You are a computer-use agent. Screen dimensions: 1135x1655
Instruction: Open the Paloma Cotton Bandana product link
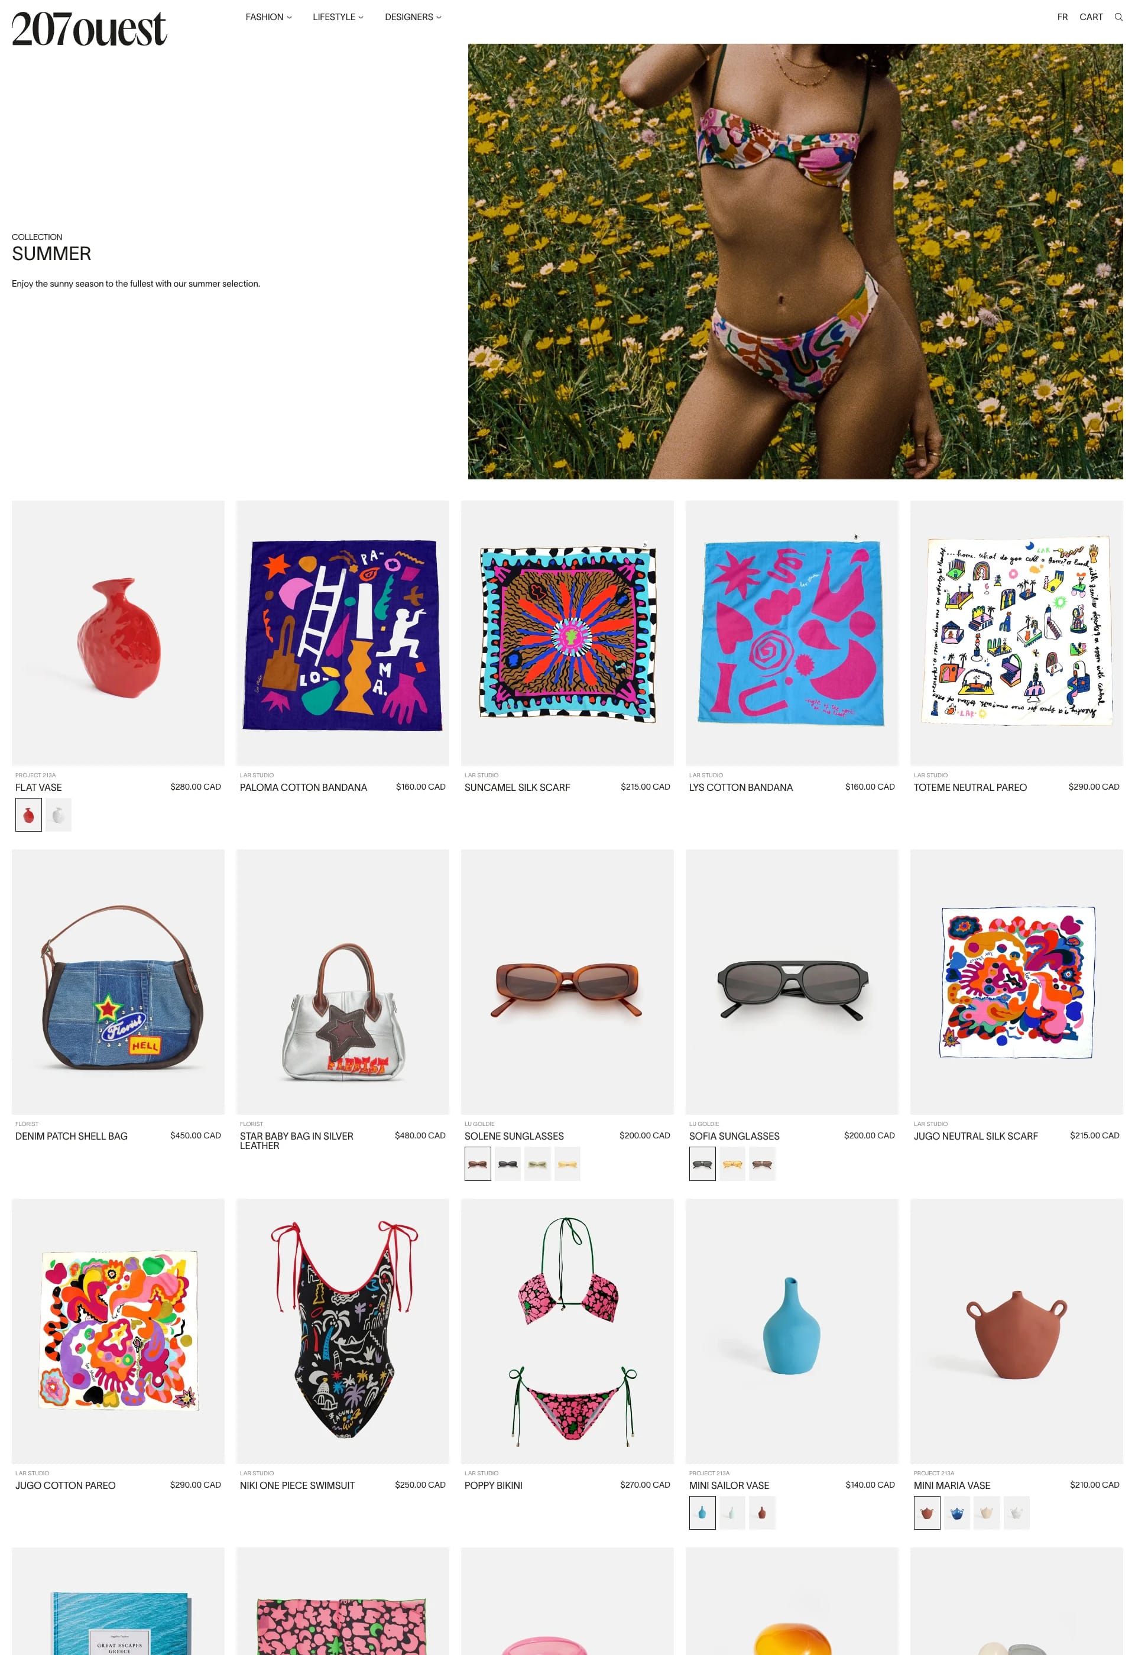[303, 788]
